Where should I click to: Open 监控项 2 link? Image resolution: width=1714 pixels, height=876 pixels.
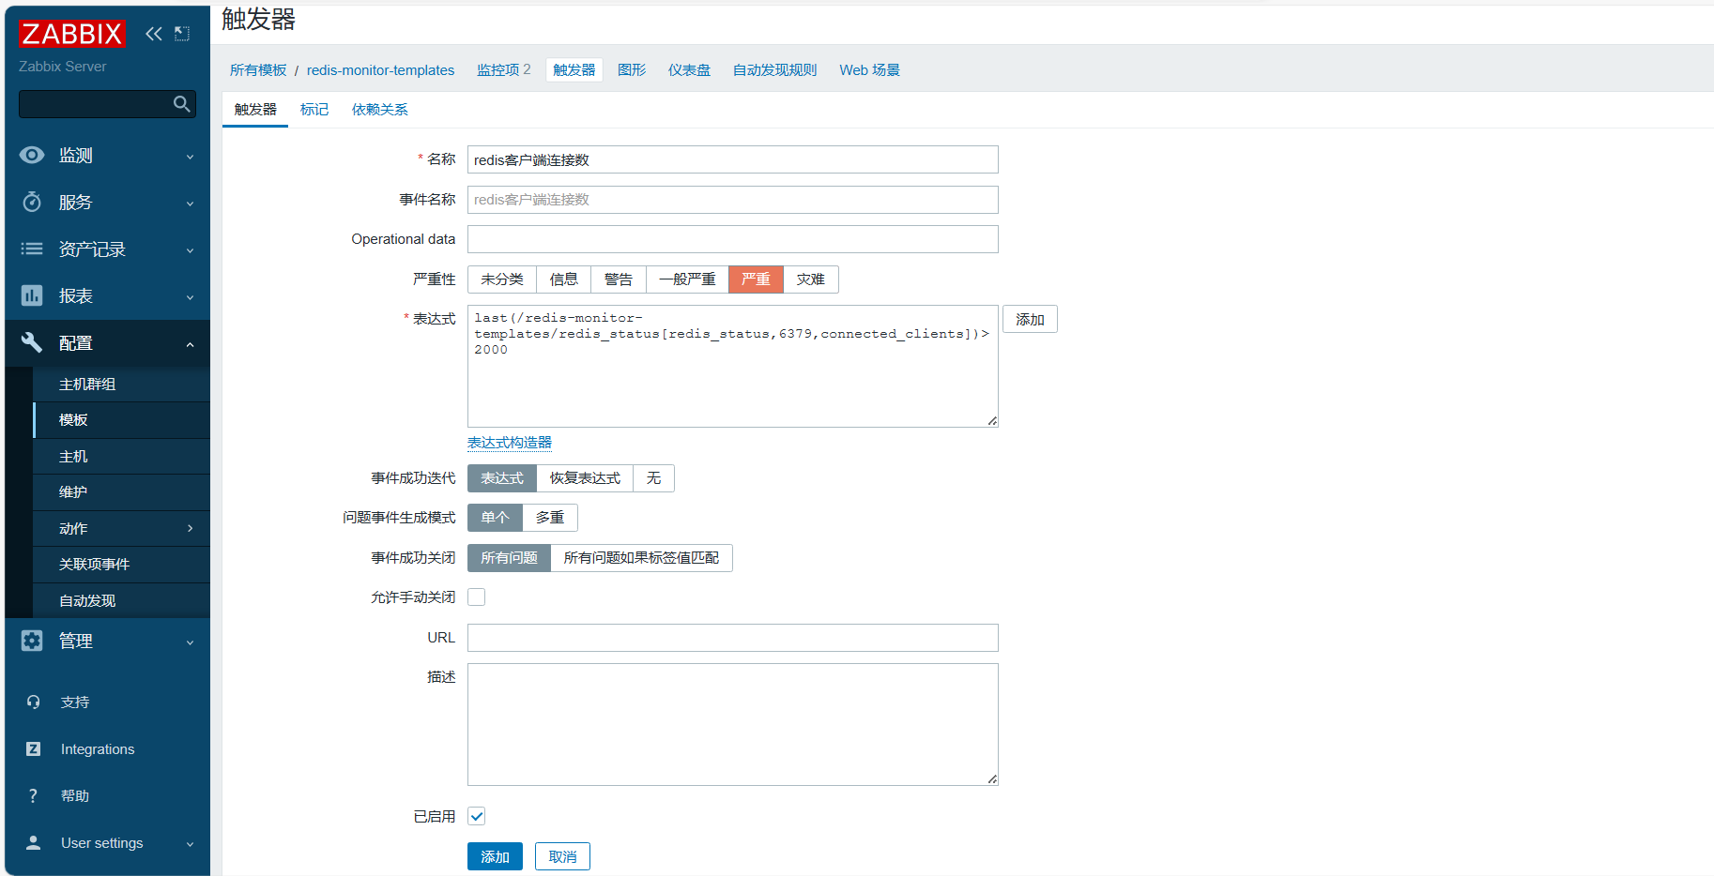pos(503,70)
